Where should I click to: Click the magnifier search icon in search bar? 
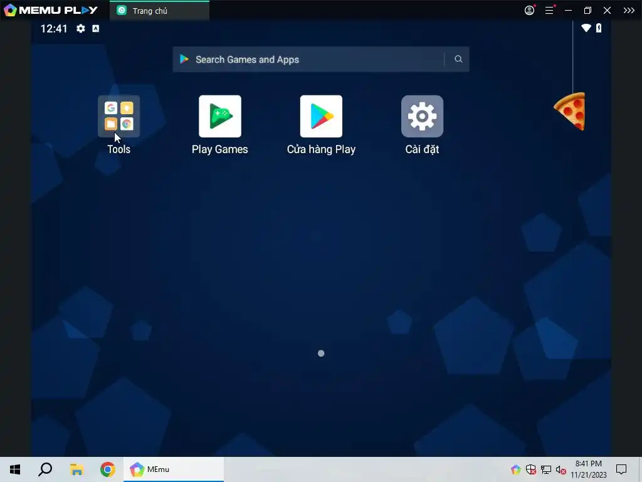458,59
